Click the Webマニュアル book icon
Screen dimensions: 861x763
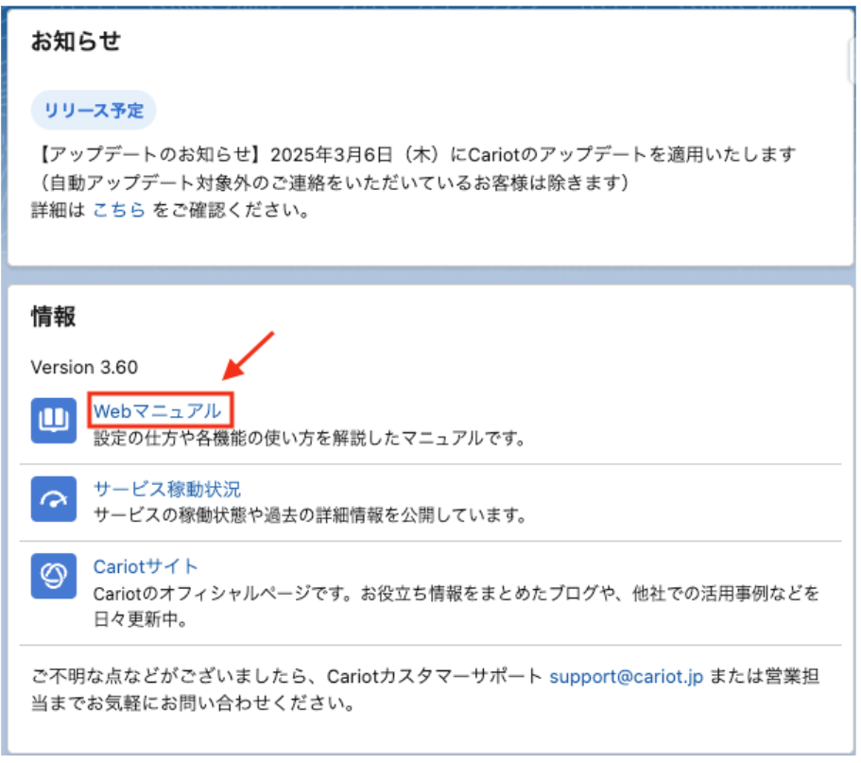[x=54, y=421]
